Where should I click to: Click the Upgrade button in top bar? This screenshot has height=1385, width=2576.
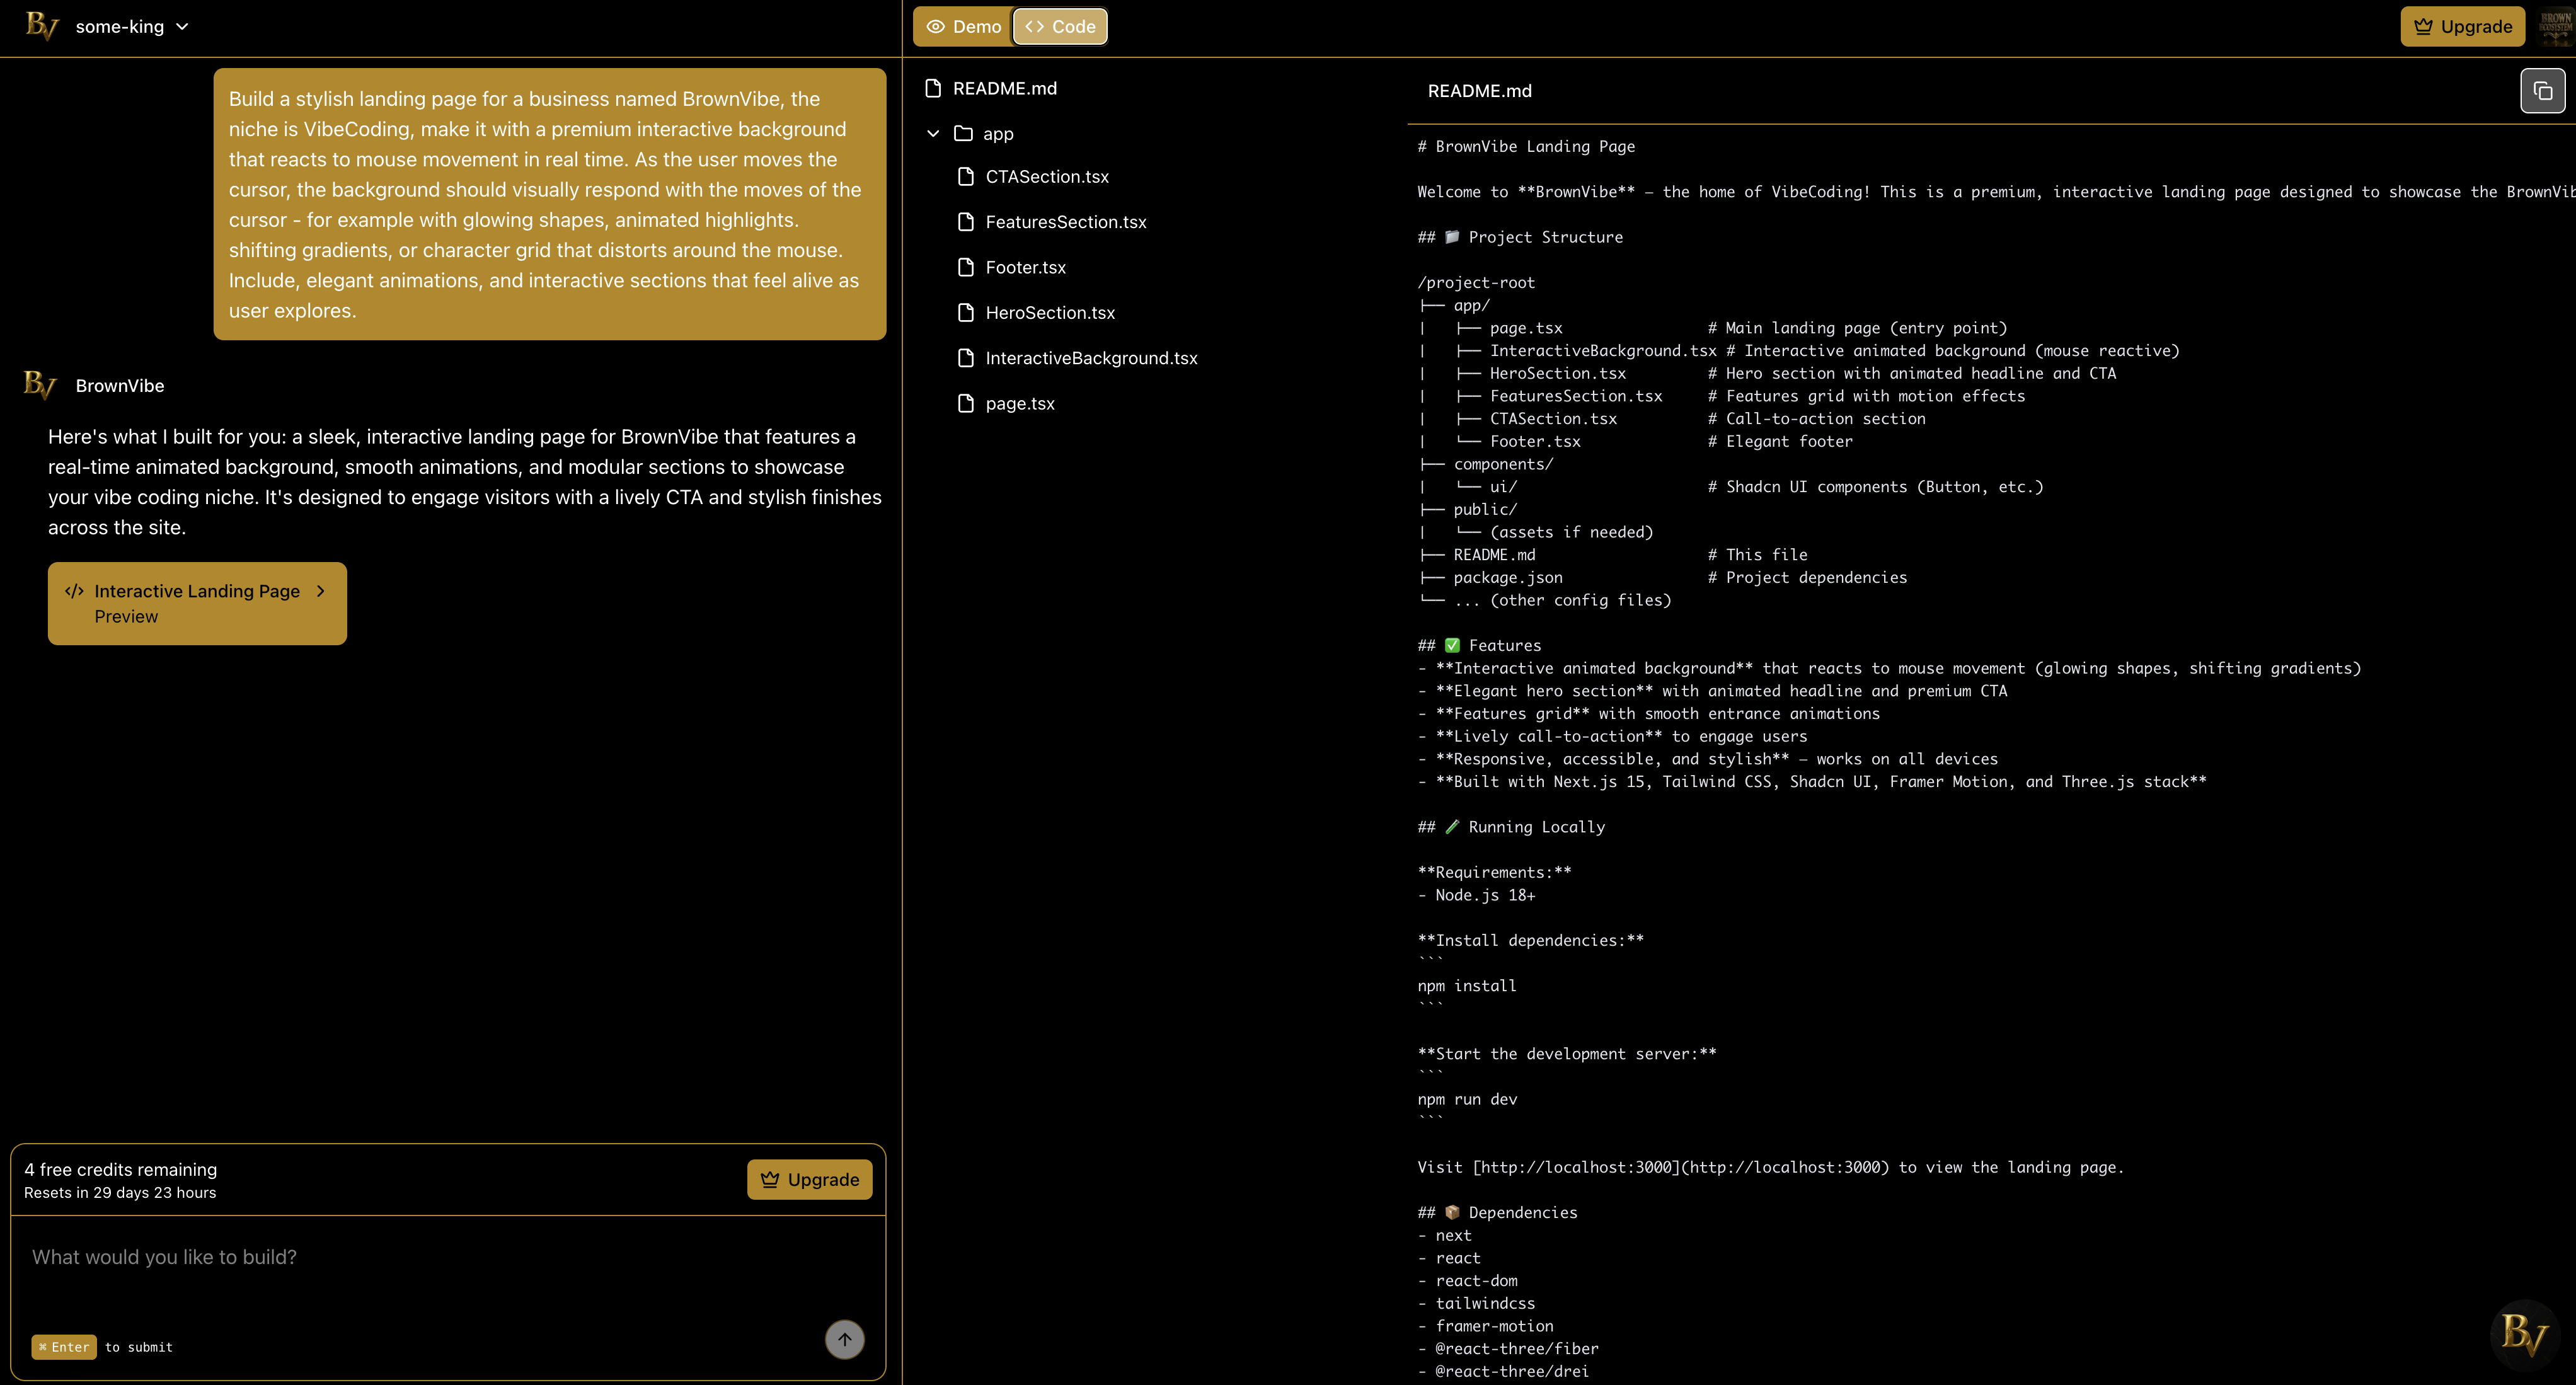(2462, 27)
